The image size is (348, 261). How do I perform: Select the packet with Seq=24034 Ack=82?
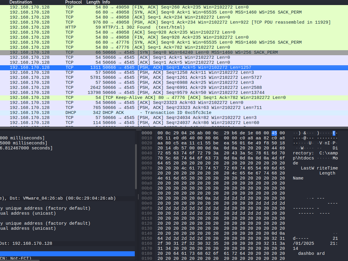pyautogui.click(x=174, y=118)
